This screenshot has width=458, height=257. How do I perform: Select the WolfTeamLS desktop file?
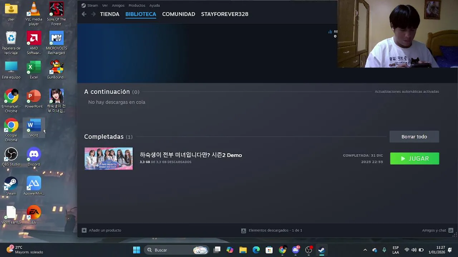click(x=11, y=215)
